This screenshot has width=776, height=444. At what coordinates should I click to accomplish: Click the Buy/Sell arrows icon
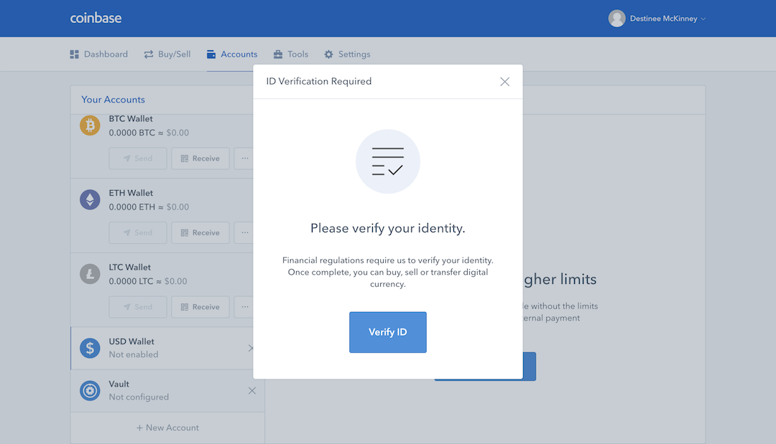149,55
